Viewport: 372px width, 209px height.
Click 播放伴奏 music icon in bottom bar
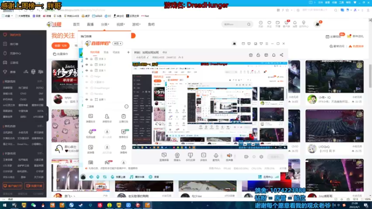[x=137, y=177]
